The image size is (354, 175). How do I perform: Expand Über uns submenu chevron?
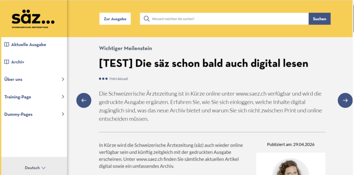(x=63, y=79)
